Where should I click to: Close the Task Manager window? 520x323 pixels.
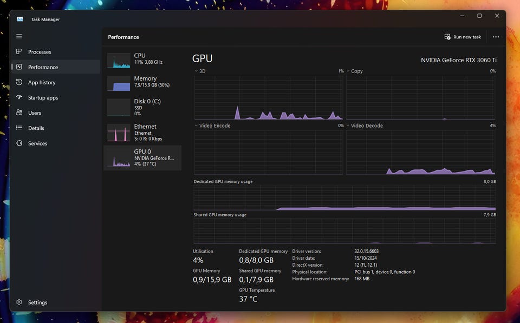point(497,16)
